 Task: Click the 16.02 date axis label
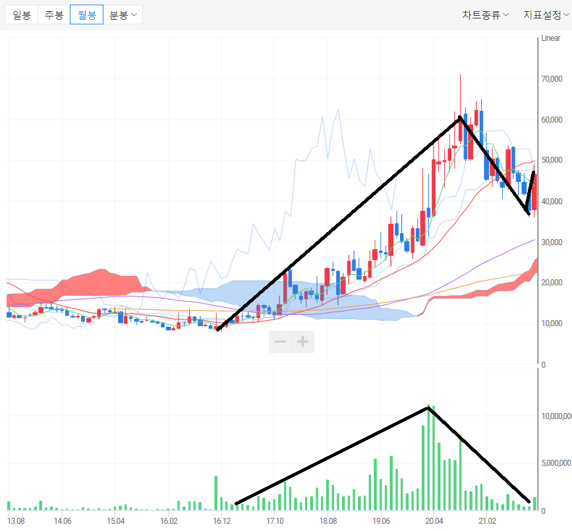tap(169, 520)
